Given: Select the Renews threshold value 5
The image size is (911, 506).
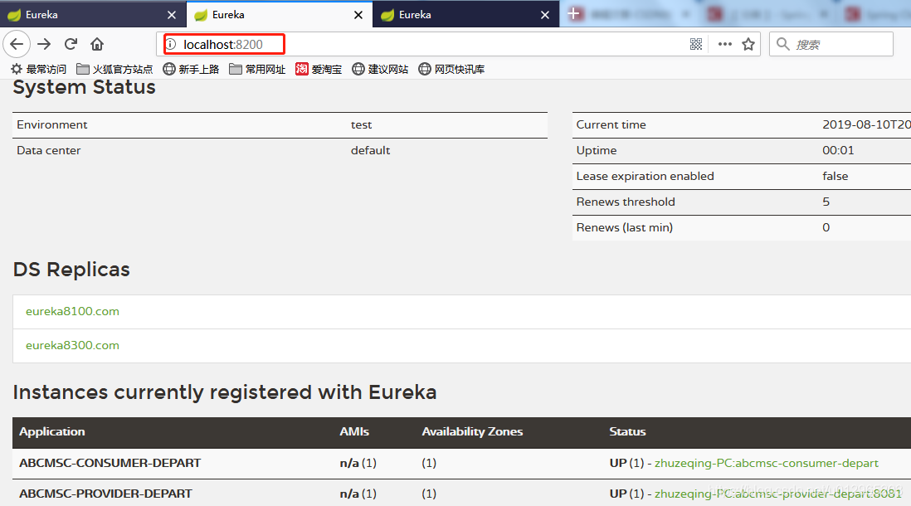Looking at the screenshot, I should tap(826, 202).
